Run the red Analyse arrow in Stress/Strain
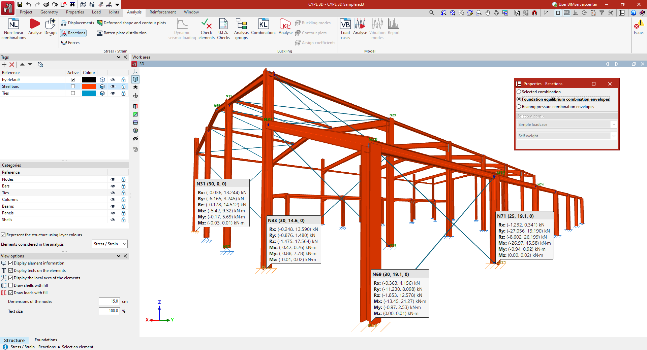Screen dimensions: 647x350 pyautogui.click(x=35, y=25)
